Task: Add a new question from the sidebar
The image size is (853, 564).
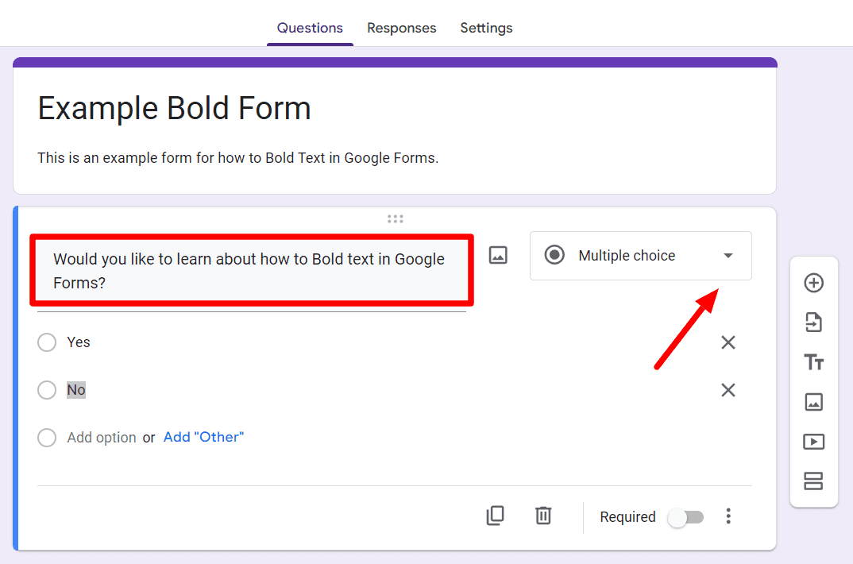Action: (813, 283)
